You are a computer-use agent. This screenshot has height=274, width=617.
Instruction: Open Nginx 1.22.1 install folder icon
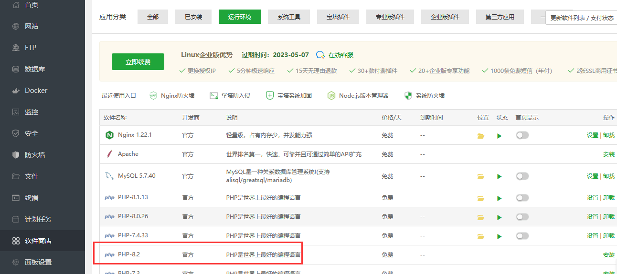point(481,136)
